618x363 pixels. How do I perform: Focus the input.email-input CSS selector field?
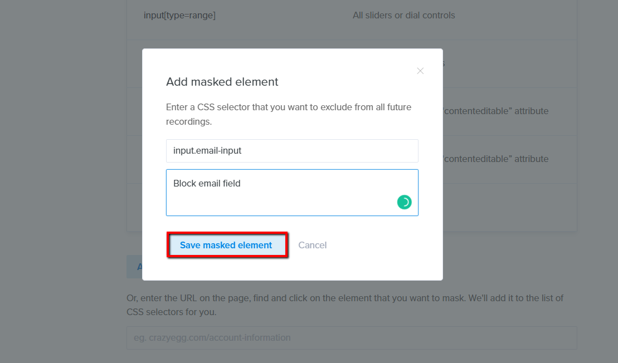(292, 151)
